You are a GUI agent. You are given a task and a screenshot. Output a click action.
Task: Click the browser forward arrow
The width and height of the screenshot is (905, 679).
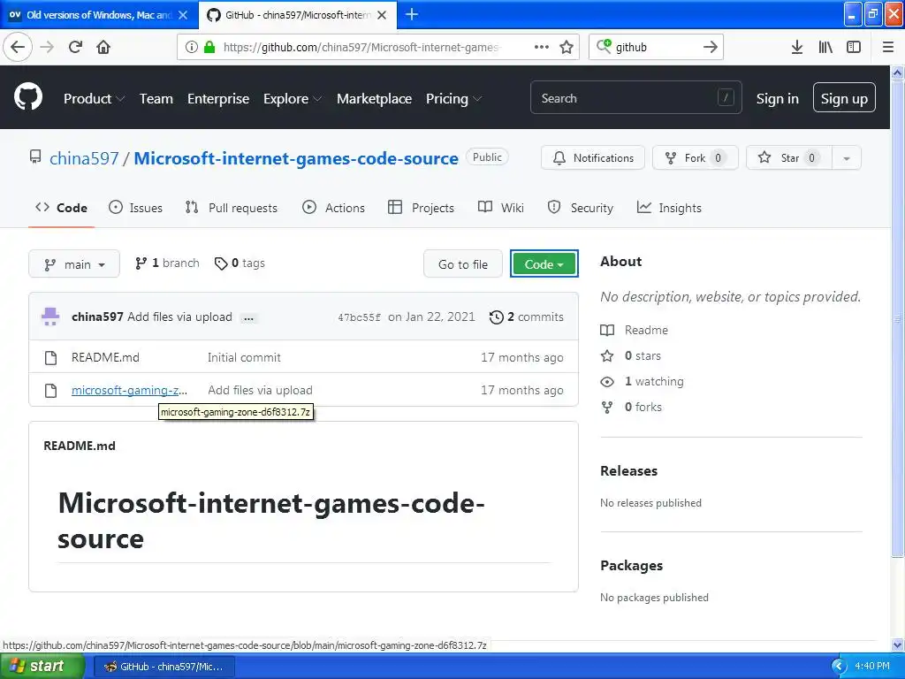pos(47,47)
